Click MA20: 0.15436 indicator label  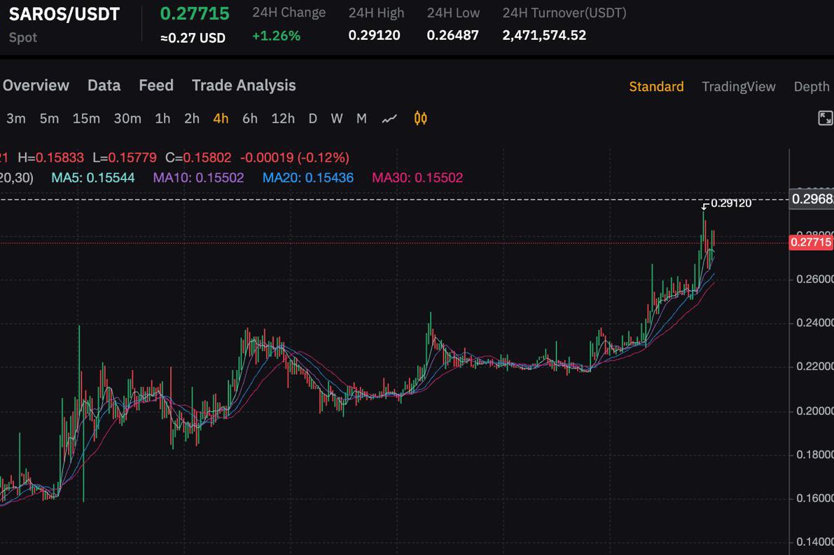pos(308,178)
